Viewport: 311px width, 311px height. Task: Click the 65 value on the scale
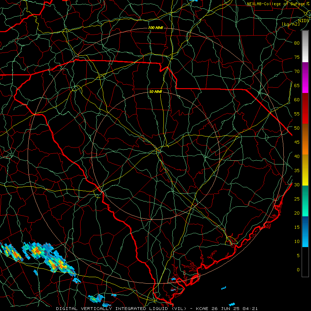(297, 85)
